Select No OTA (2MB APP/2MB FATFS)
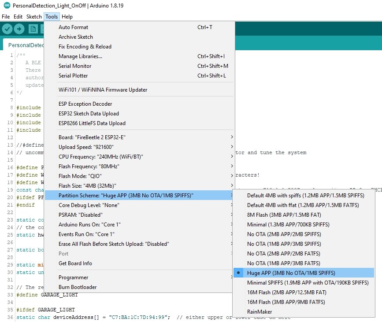 (304, 254)
